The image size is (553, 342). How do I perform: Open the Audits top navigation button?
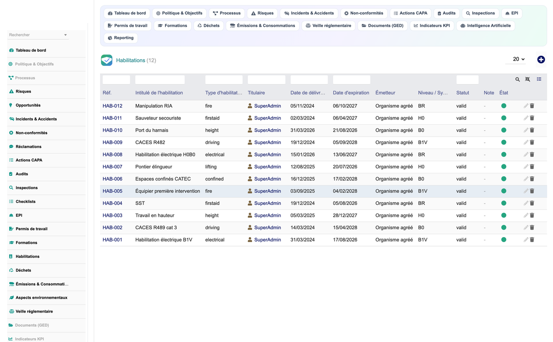pos(447,13)
